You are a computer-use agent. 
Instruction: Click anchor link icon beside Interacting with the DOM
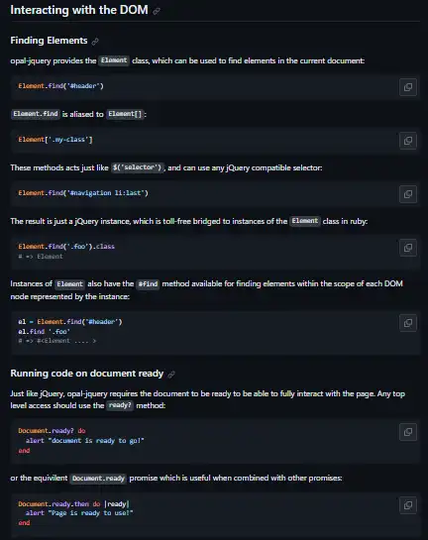pyautogui.click(x=157, y=11)
